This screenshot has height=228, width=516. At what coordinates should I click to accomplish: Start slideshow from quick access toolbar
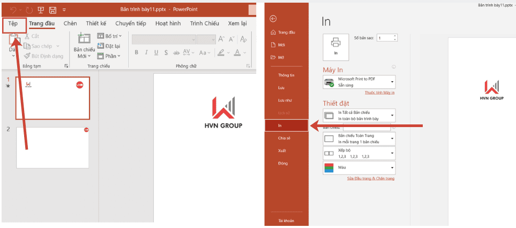pyautogui.click(x=41, y=10)
